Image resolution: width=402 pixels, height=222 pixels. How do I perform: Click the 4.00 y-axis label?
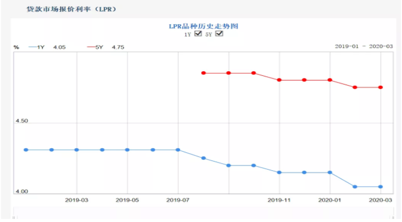tap(22, 191)
